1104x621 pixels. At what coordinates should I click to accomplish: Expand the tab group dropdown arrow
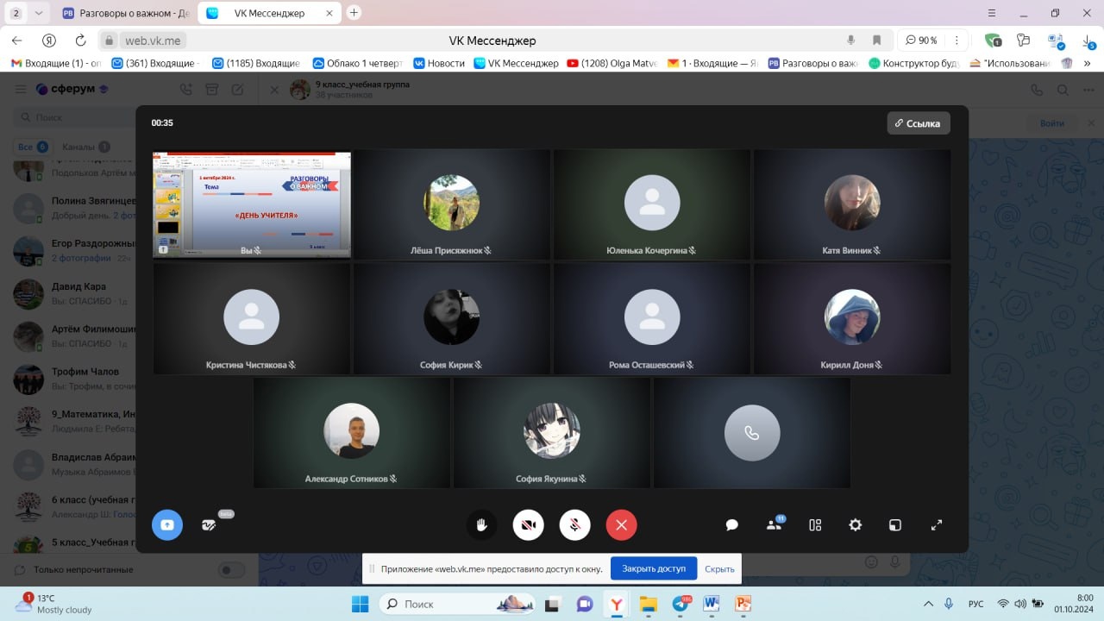pyautogui.click(x=38, y=13)
